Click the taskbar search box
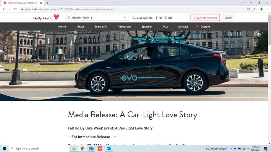Screen dimensions: 271x152 click(x=39, y=148)
